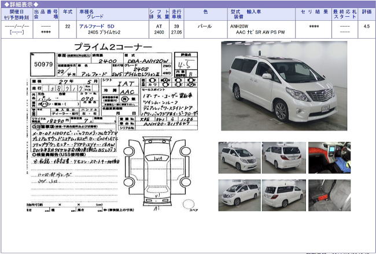Click the 最終応札 column header
This screenshot has width=376, height=254.
(345, 12)
